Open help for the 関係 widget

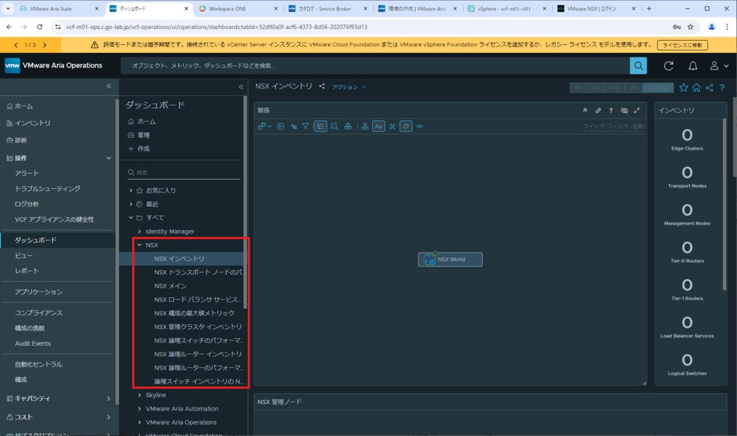click(610, 111)
